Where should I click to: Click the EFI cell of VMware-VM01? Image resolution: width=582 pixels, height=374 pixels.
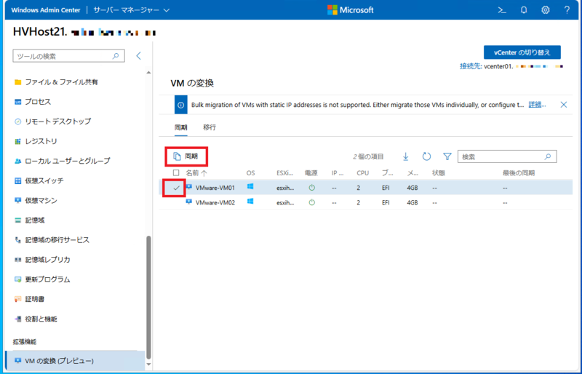pyautogui.click(x=386, y=188)
